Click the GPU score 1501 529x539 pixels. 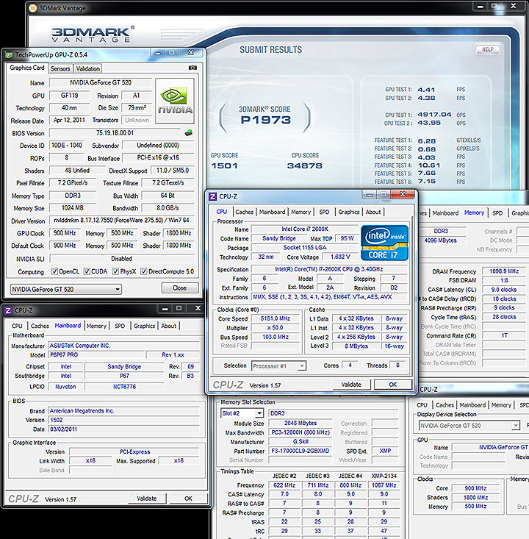pyautogui.click(x=224, y=165)
